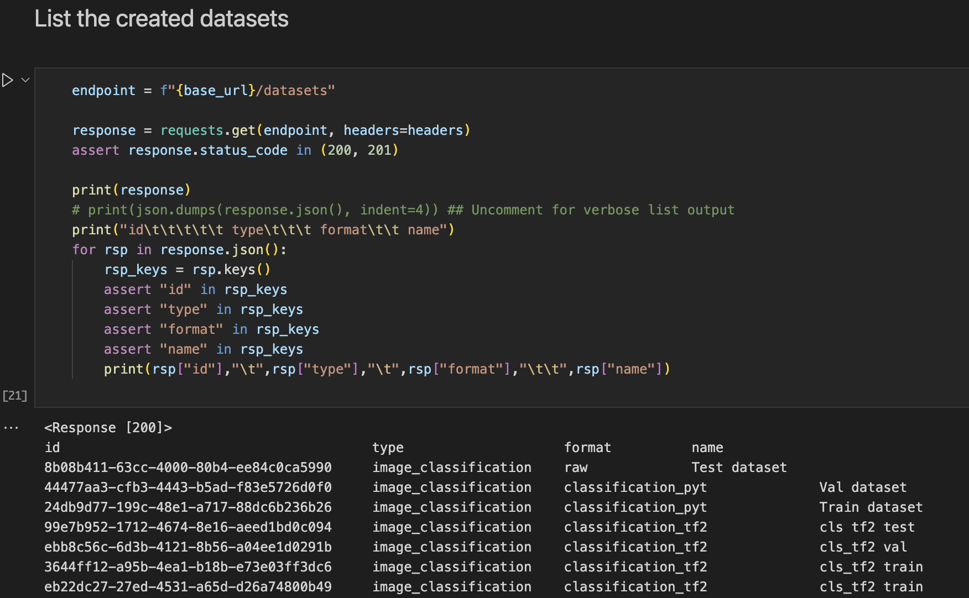Click classification_tf2 format in cls_tf2 test row
The width and height of the screenshot is (969, 598).
pyautogui.click(x=635, y=527)
